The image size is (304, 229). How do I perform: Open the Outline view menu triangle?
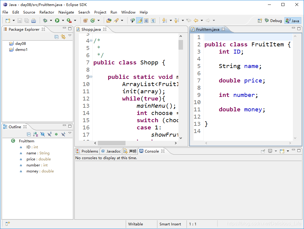tap(70, 133)
